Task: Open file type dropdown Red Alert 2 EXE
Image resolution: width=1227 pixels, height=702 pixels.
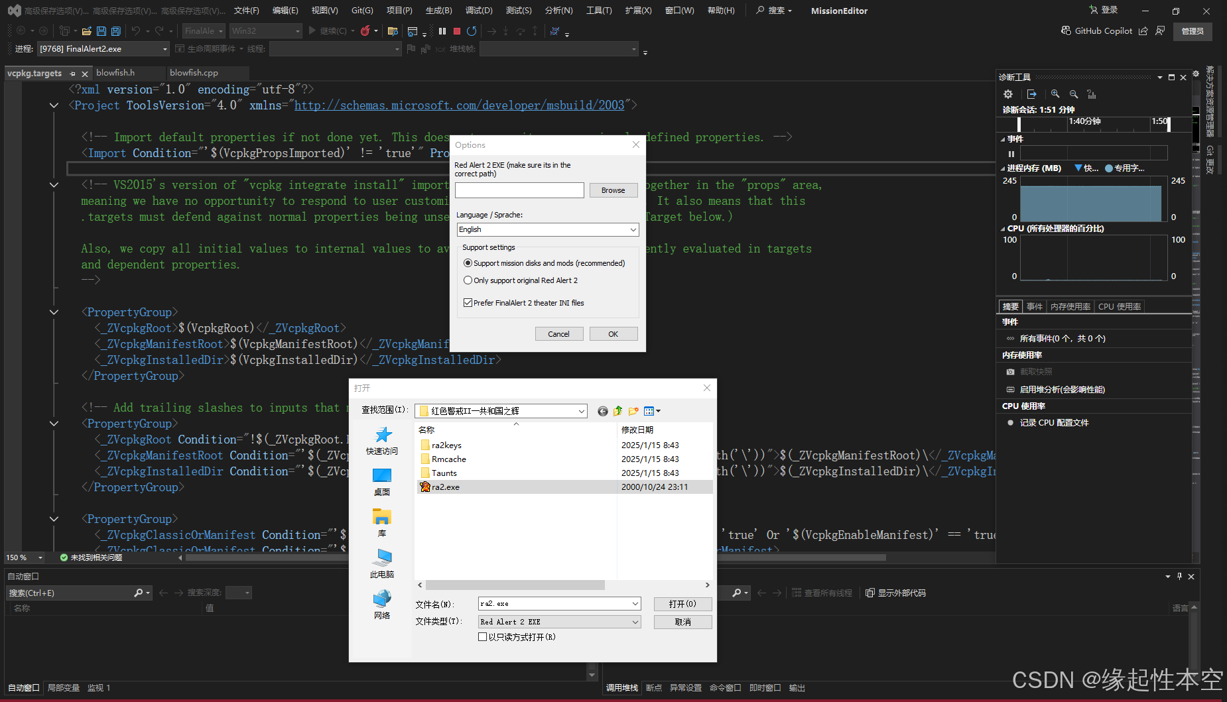Action: pos(560,622)
